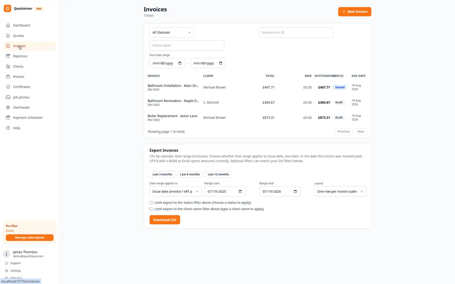455x284 pixels.
Task: Click the Support chat icon
Action: pos(6,263)
